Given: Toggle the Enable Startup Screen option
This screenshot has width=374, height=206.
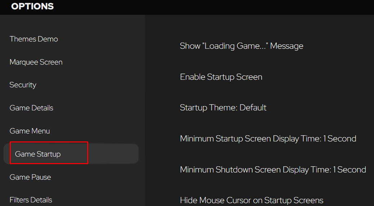Looking at the screenshot, I should pos(221,77).
